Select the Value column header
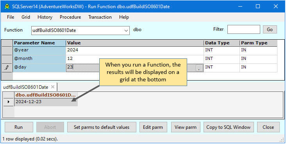Screen dimensions: 286x144 coord(135,43)
